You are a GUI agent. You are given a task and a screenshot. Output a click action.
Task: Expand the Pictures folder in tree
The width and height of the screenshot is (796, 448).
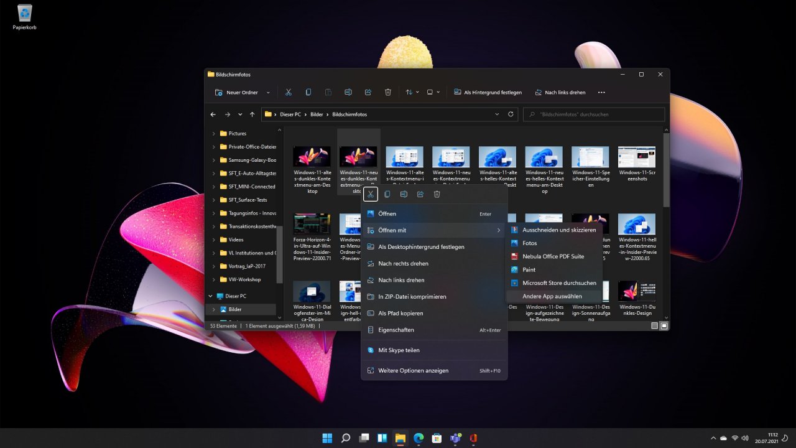point(213,133)
